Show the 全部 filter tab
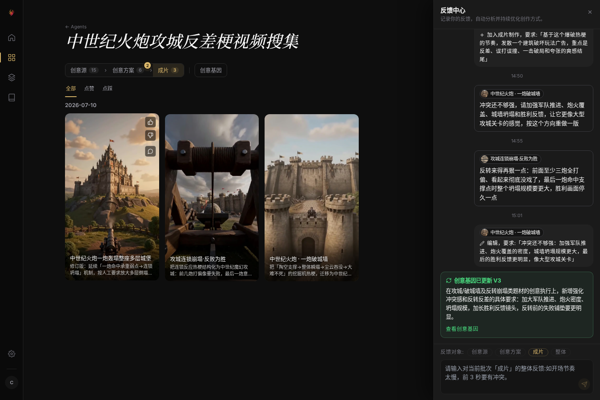The width and height of the screenshot is (600, 400). [71, 88]
